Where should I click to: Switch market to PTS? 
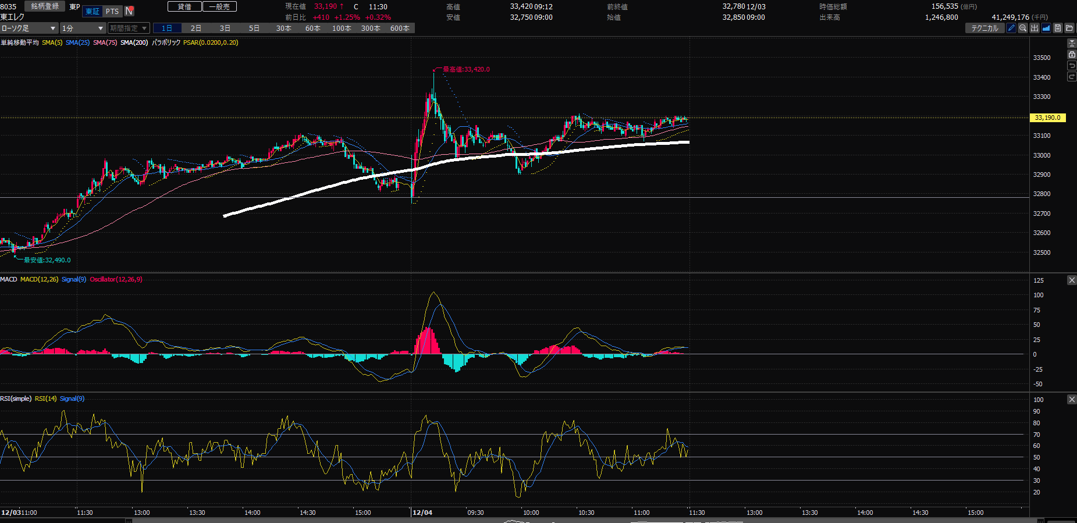(x=112, y=11)
